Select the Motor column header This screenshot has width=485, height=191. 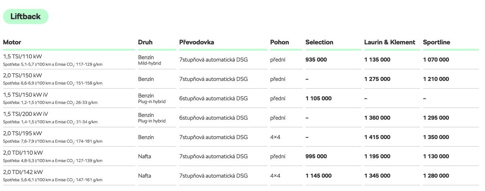(x=12, y=42)
